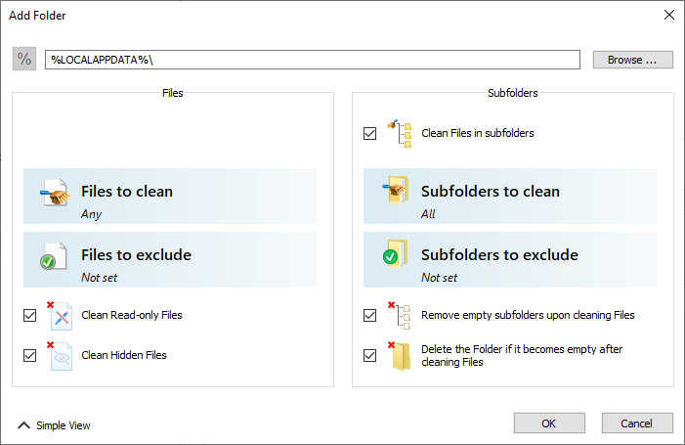685x445 pixels.
Task: Uncheck Clean Read-only Files checkbox
Action: [29, 315]
